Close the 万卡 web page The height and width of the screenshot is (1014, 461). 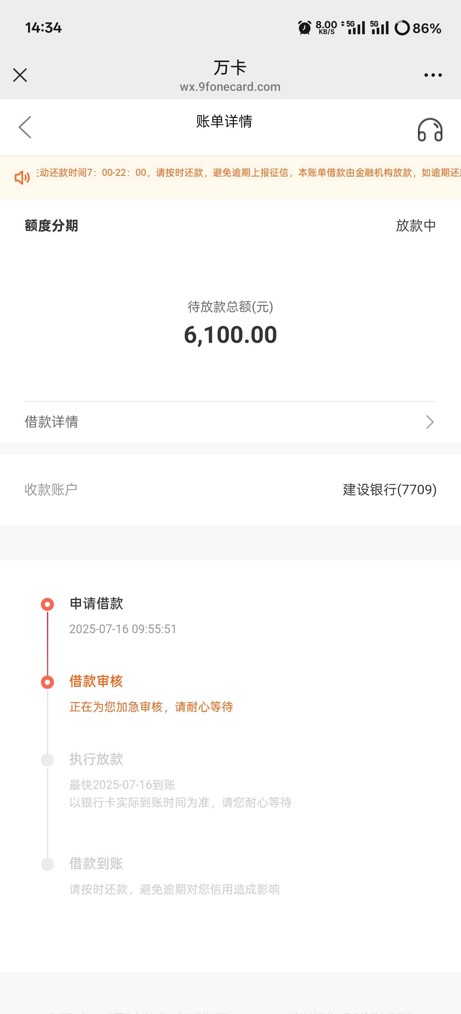coord(20,75)
